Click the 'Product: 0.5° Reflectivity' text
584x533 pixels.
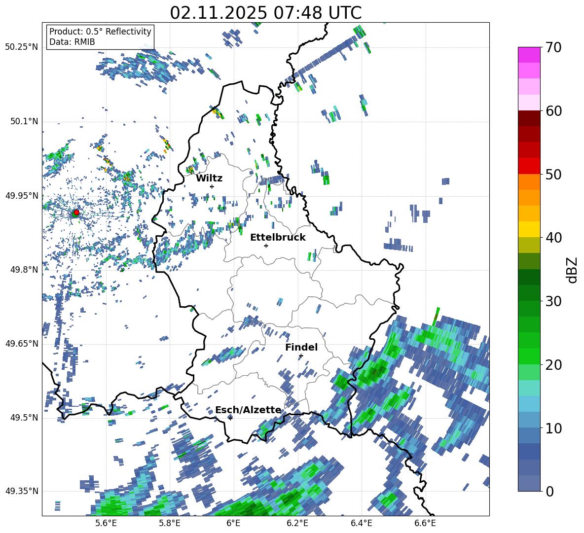[100, 31]
